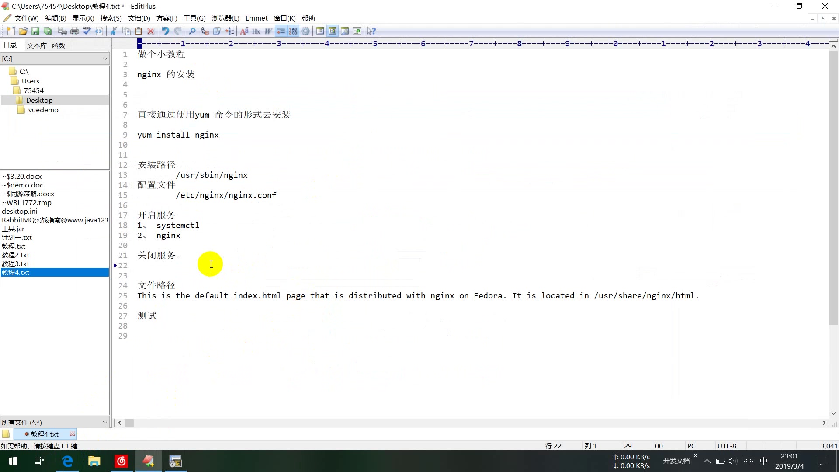Click the view in browser icon
This screenshot has height=472, width=839.
(99, 31)
